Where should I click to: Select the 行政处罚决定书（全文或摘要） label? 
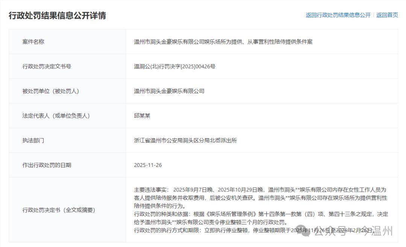[58, 210]
